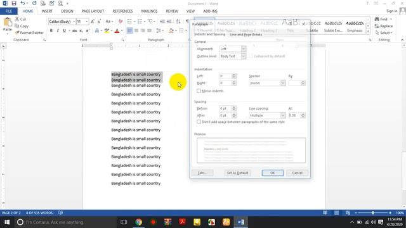Click Set As Default button

237,173
